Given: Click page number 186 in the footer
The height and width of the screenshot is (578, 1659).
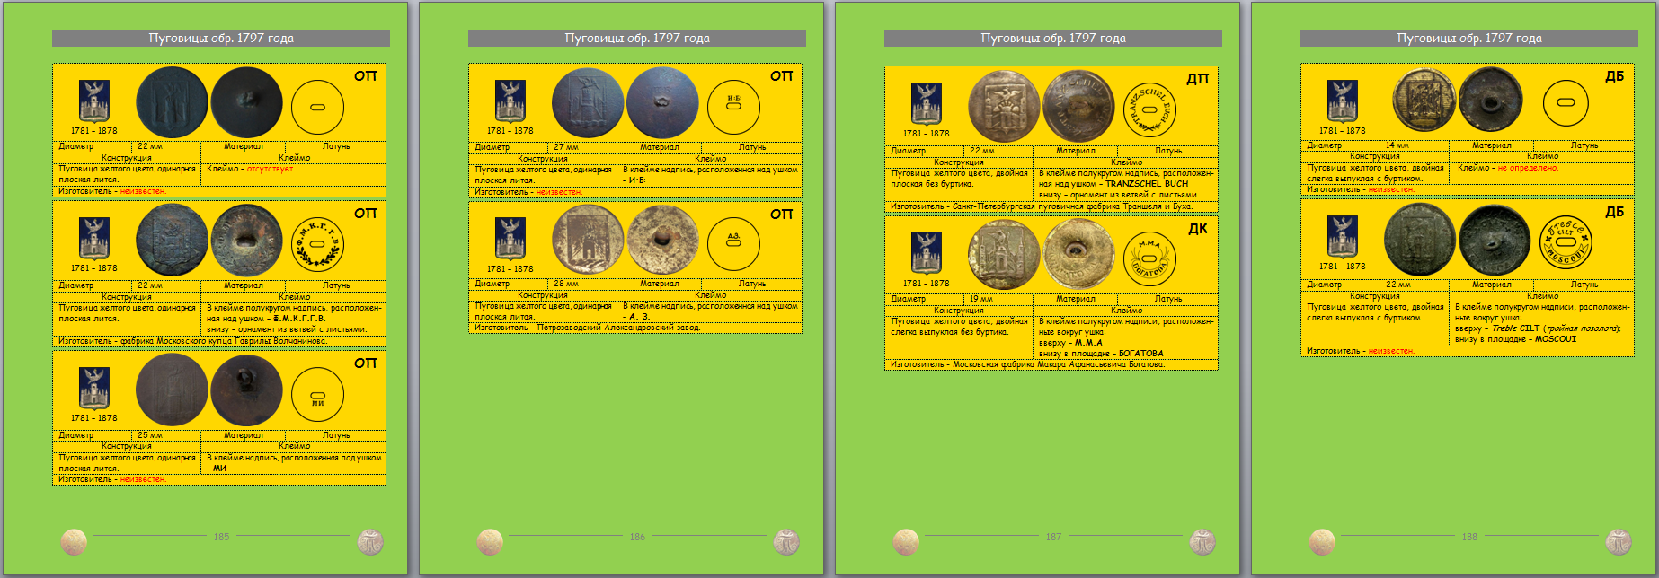Looking at the screenshot, I should [x=637, y=537].
